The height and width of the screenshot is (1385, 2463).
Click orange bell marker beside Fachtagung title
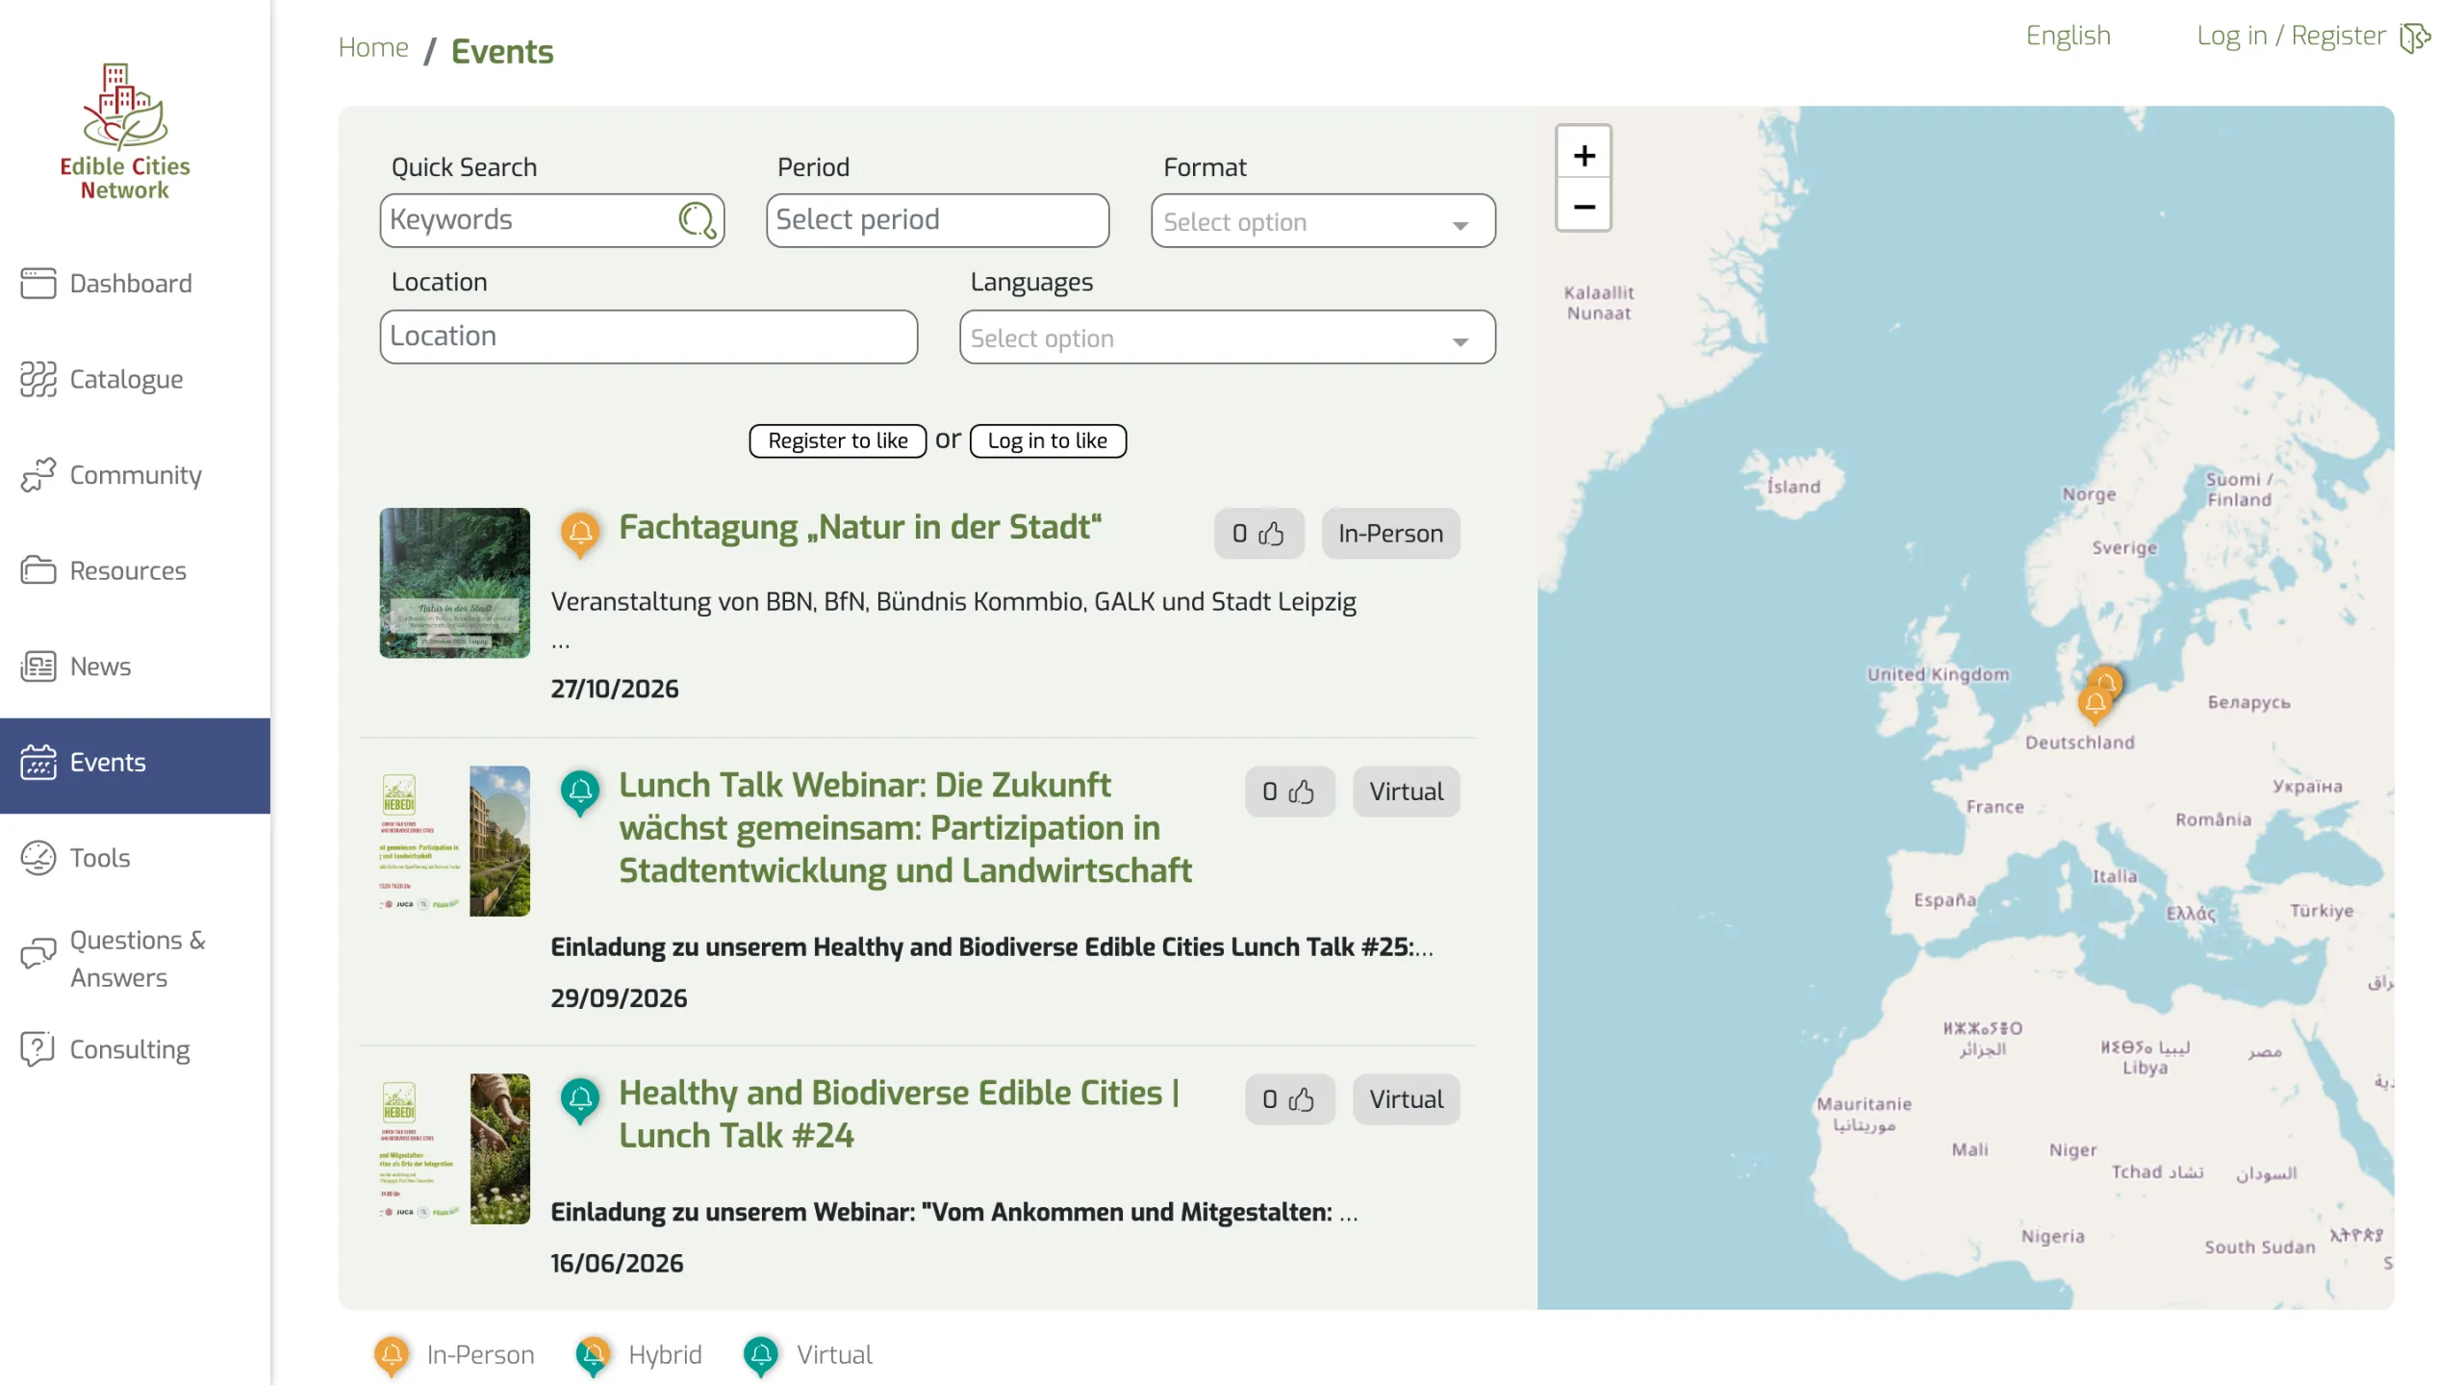(580, 534)
